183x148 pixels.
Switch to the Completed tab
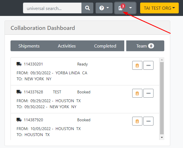(105, 46)
